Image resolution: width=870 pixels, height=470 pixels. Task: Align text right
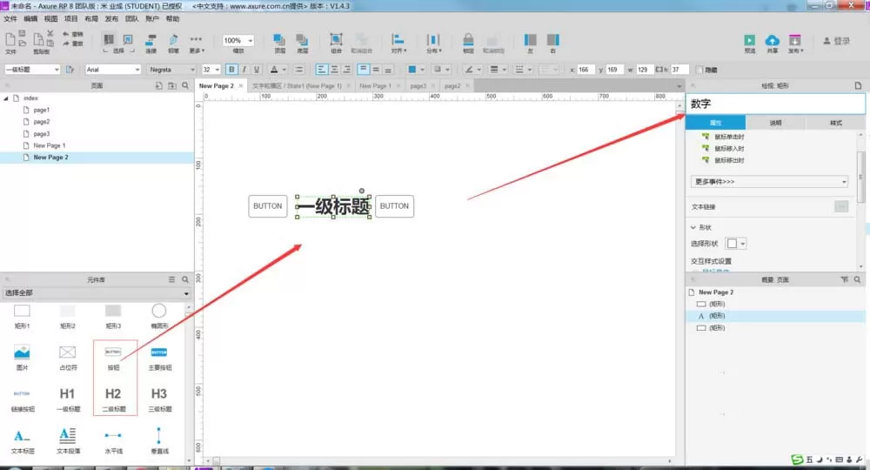(347, 70)
